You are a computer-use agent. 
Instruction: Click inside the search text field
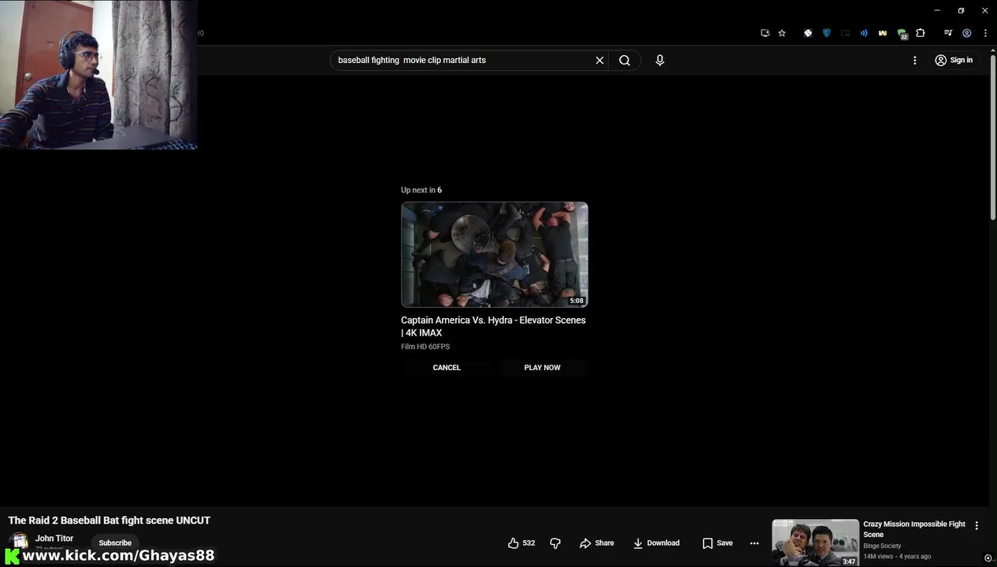(463, 60)
